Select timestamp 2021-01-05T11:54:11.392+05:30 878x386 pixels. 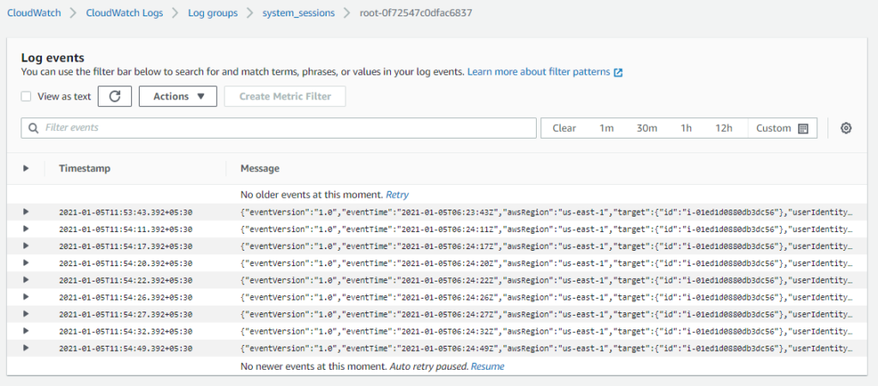pos(125,229)
